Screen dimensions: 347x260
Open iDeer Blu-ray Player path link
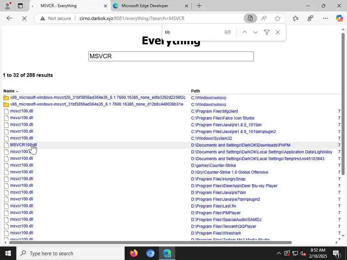click(234, 186)
